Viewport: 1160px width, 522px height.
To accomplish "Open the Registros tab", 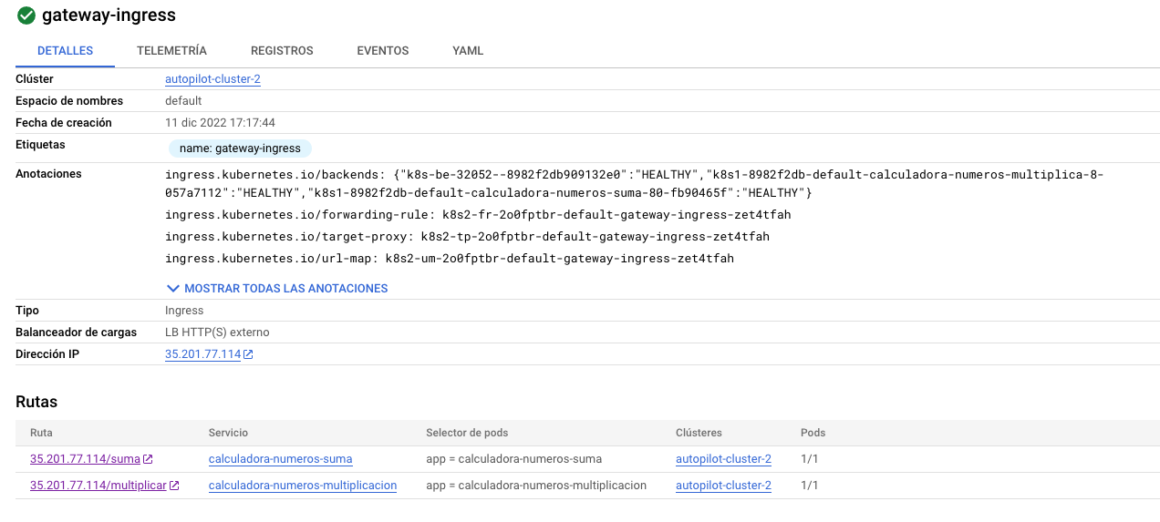I will click(x=282, y=51).
